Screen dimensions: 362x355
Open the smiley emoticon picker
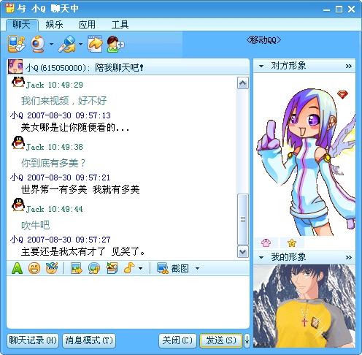pyautogui.click(x=34, y=269)
